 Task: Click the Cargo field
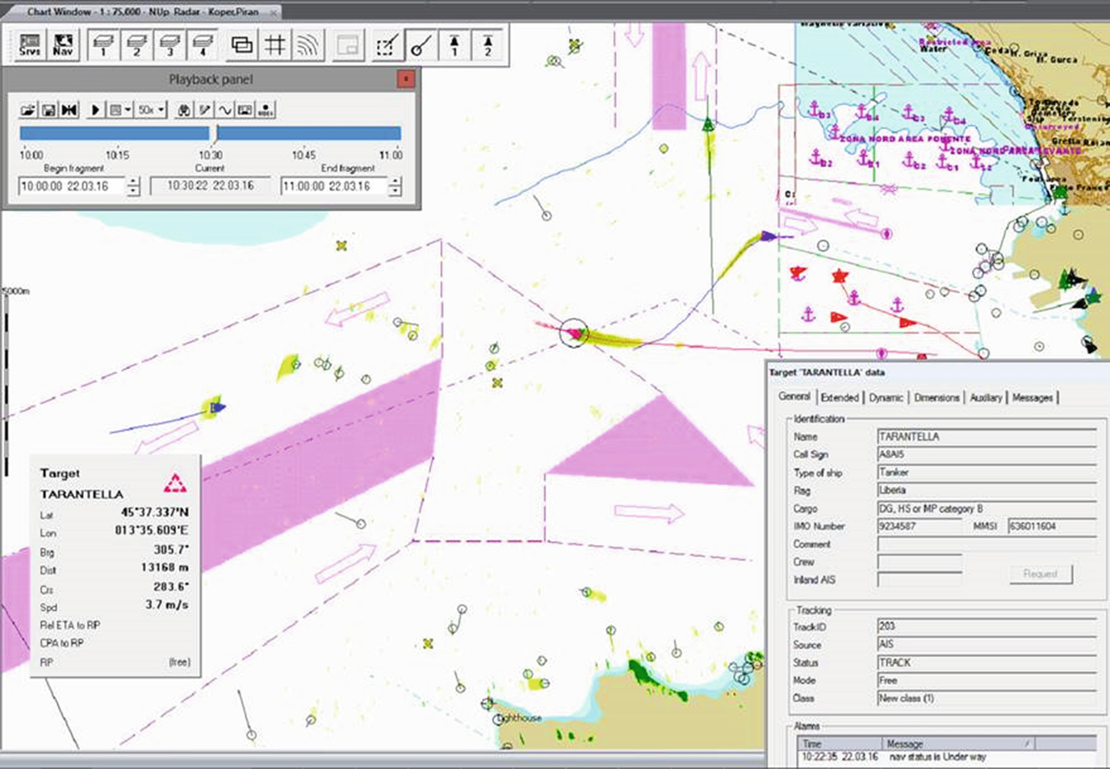(986, 508)
